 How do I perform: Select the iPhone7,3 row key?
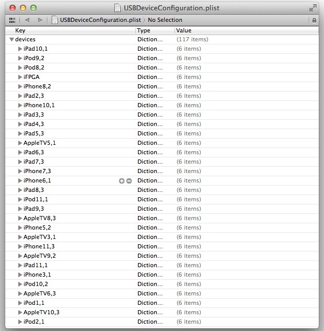(x=37, y=171)
